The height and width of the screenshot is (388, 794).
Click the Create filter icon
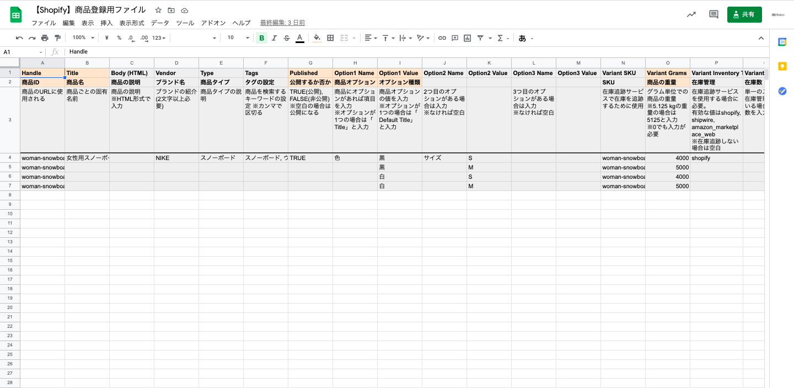480,38
